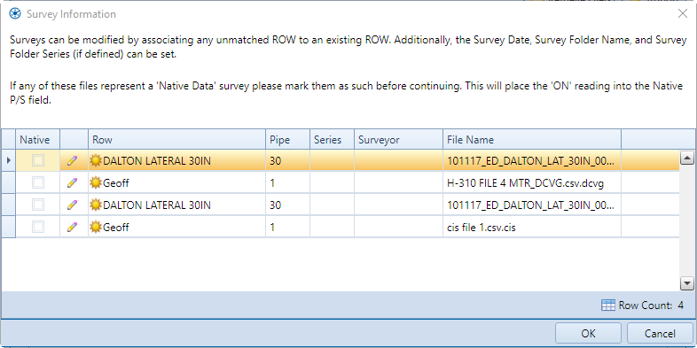697x348 pixels.
Task: Dismiss the dialog with Cancel
Action: pos(660,333)
